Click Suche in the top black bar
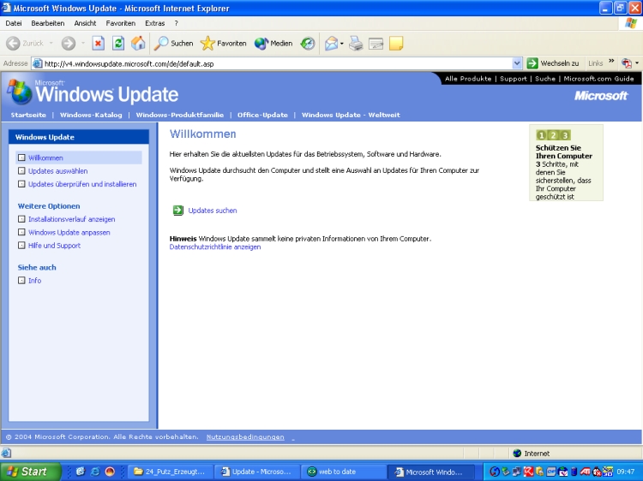 pos(545,79)
